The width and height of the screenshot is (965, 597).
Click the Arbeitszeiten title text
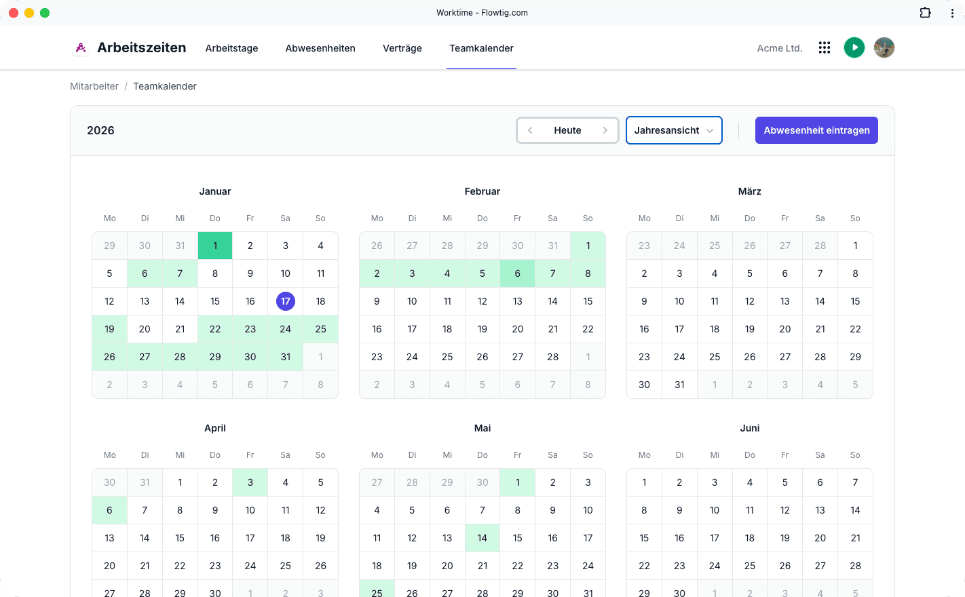point(142,47)
